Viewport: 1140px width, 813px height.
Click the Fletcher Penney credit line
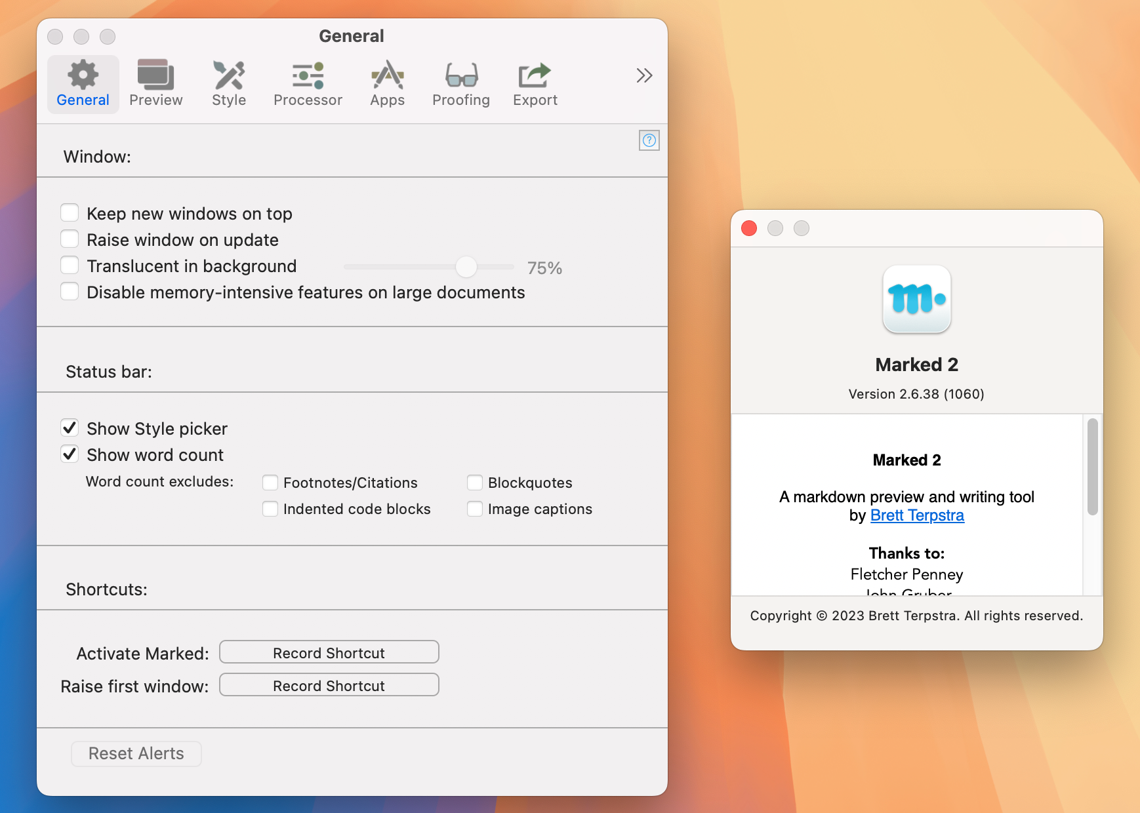906,574
